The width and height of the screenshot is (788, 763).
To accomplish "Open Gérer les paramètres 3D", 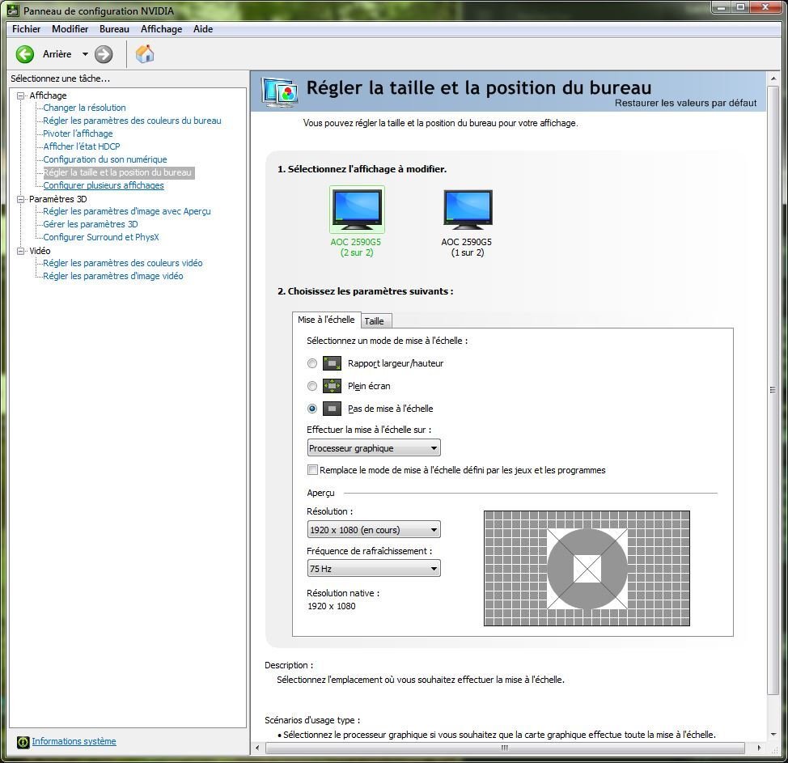I will [x=91, y=224].
